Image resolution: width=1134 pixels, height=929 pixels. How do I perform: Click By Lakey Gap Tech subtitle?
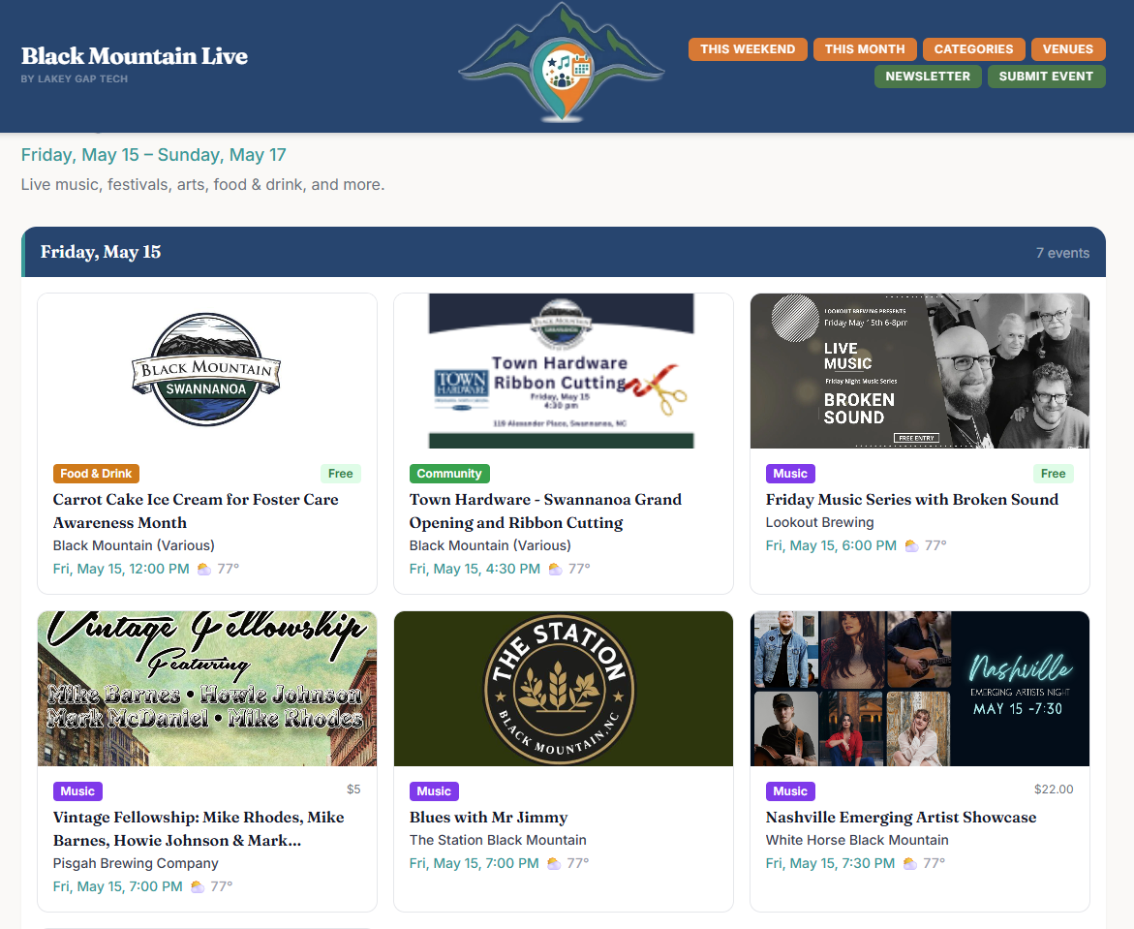[x=75, y=78]
